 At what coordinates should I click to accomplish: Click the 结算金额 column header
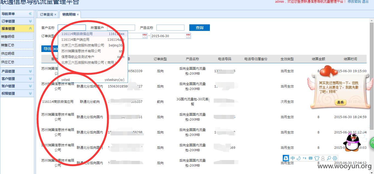click(x=319, y=59)
